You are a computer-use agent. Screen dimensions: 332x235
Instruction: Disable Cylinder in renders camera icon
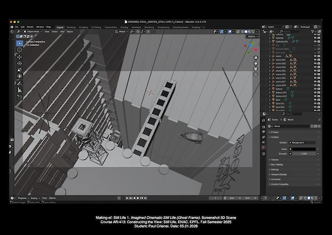pos(319,38)
